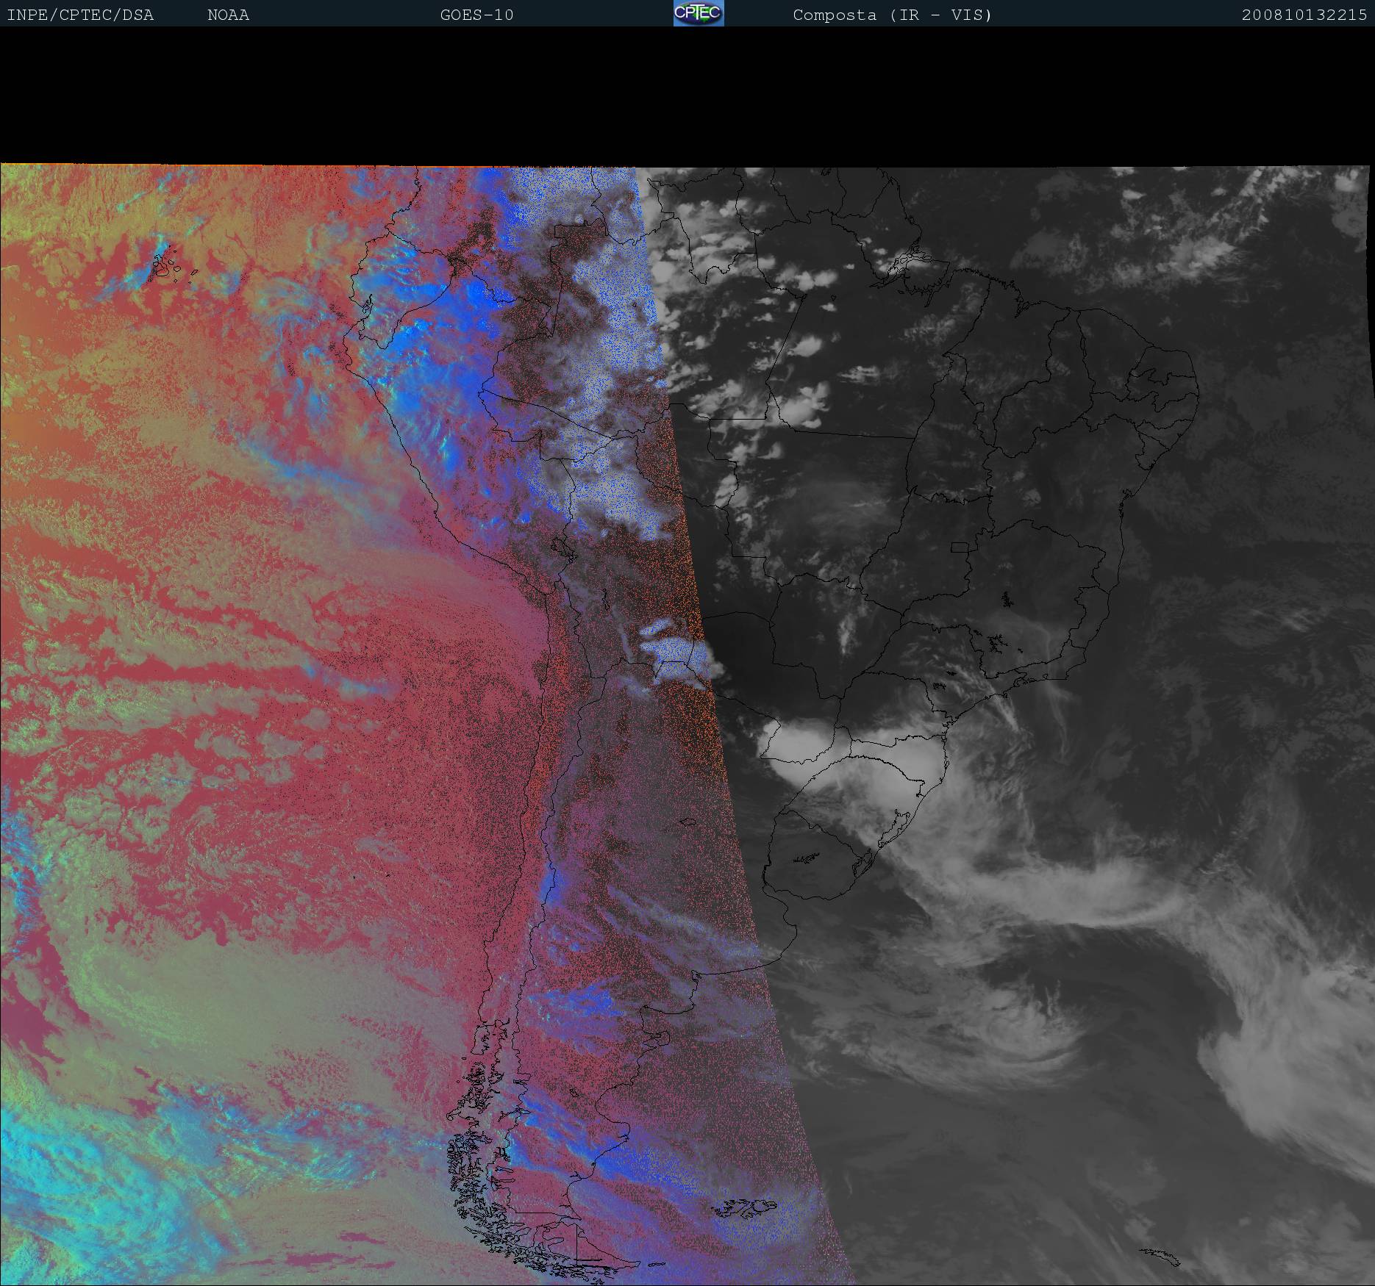The image size is (1375, 1286).
Task: Click the South Georgia island outline
Action: point(1160,1257)
